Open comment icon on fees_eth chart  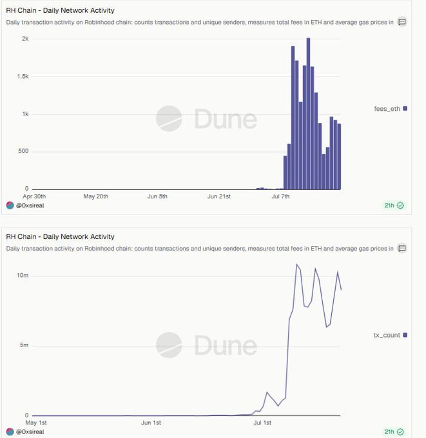point(402,22)
